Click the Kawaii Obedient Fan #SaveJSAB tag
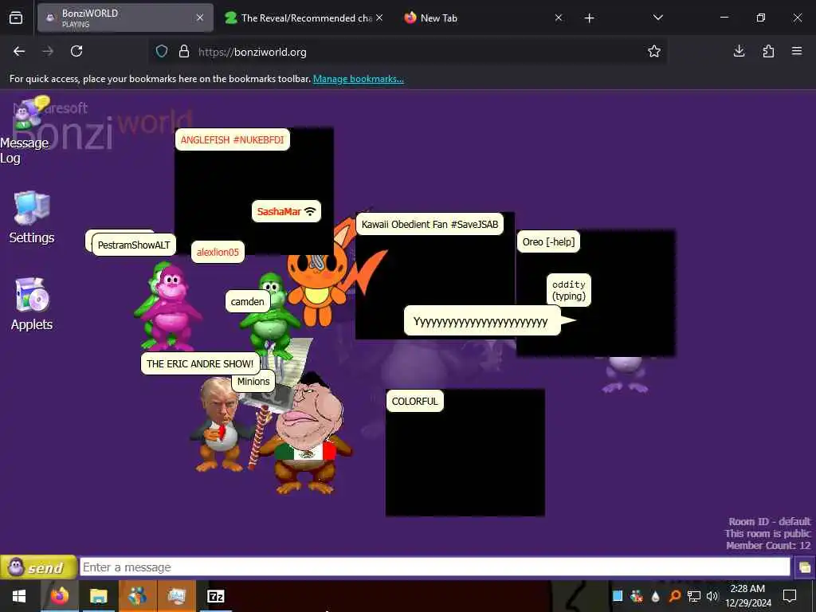The image size is (816, 612). tap(430, 224)
